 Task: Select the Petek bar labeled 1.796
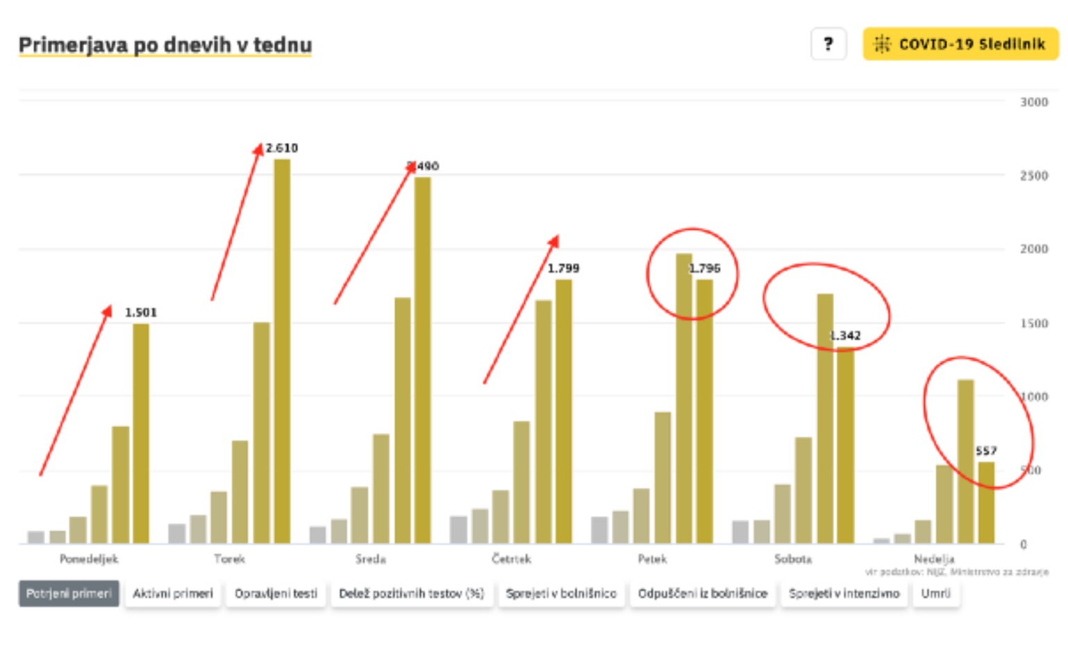[x=704, y=411]
